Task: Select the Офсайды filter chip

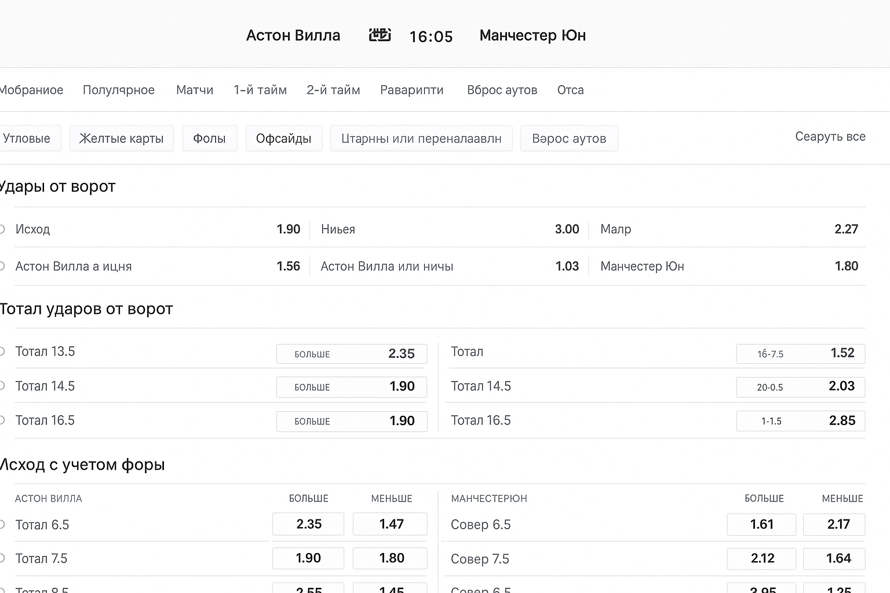Action: (283, 138)
